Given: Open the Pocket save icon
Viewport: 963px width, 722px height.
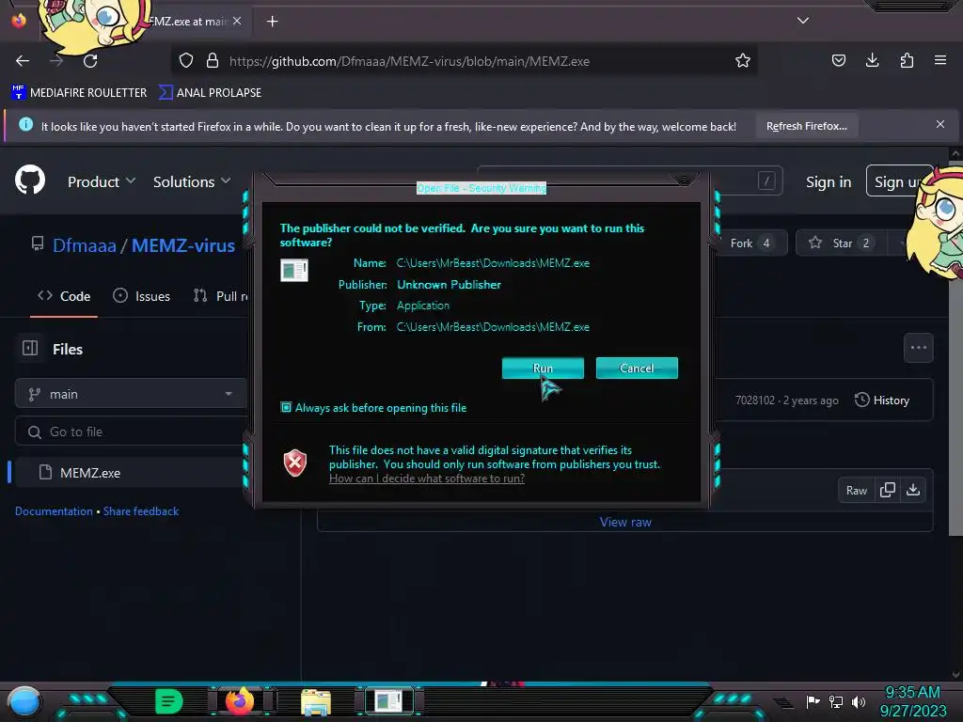Looking at the screenshot, I should [x=838, y=60].
